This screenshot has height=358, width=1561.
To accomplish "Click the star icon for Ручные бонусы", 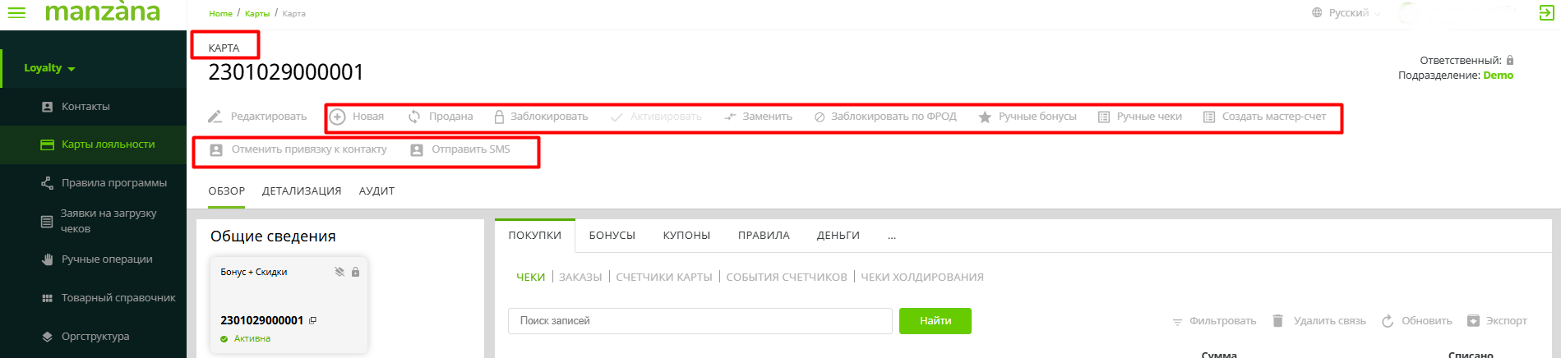I will click(x=985, y=117).
